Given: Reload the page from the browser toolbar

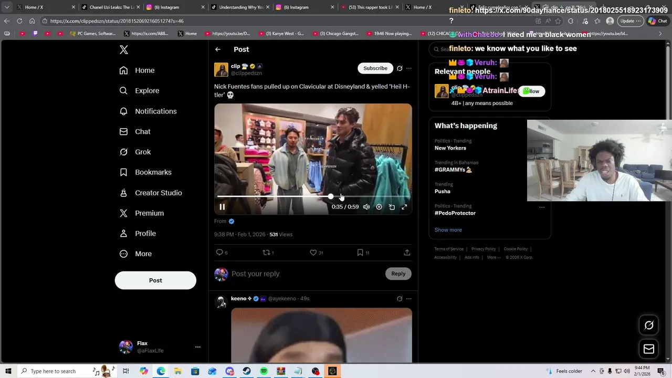Looking at the screenshot, I should tap(19, 21).
